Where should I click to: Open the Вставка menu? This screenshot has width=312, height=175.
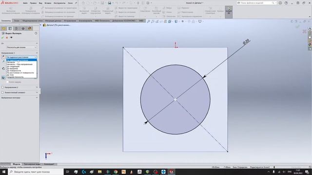click(48, 3)
